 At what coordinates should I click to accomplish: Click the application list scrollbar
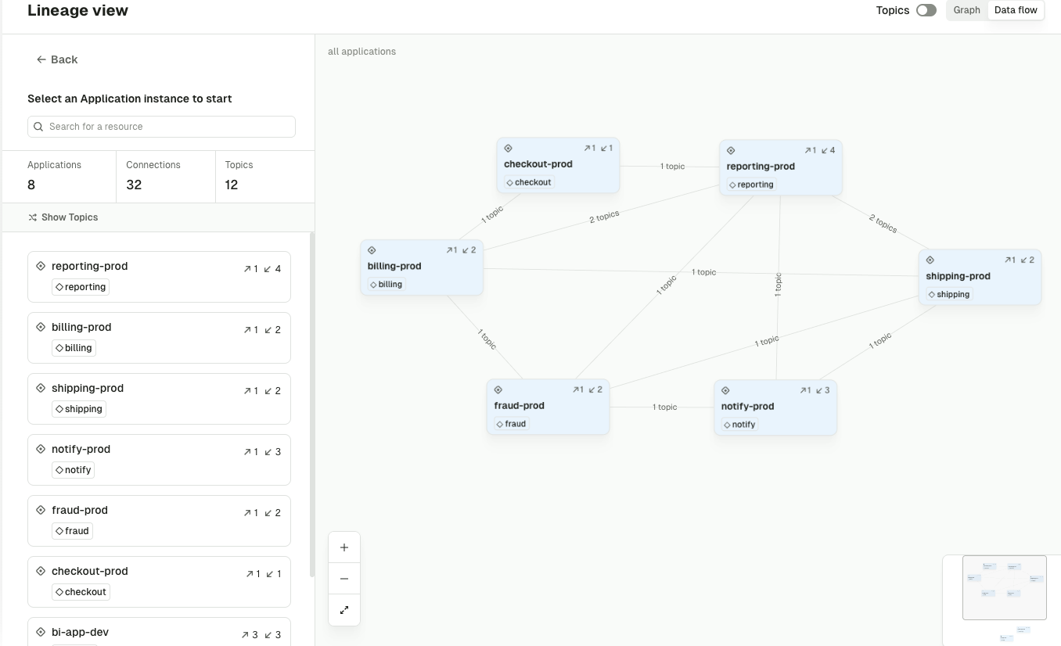(x=313, y=404)
